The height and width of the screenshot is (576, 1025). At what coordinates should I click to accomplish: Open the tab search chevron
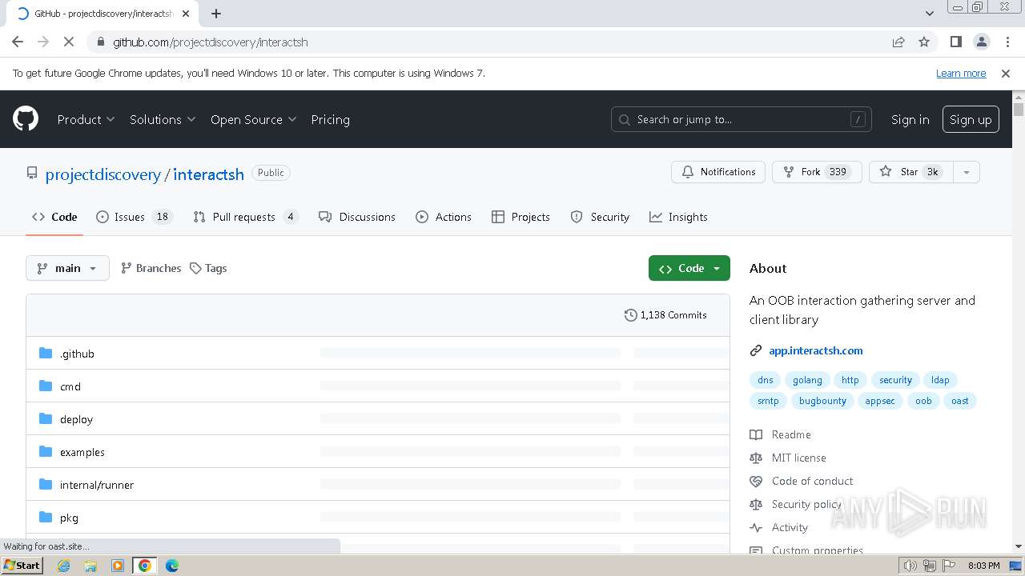(929, 14)
